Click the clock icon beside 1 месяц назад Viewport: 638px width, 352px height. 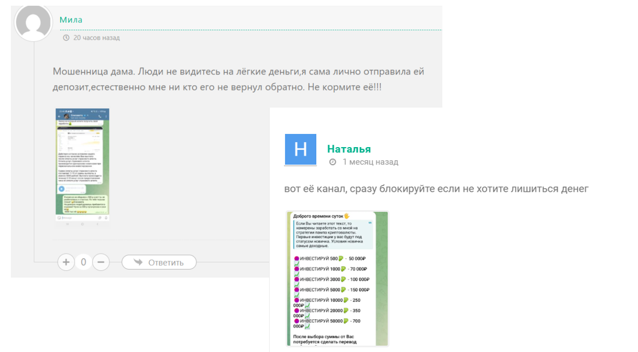click(x=333, y=162)
